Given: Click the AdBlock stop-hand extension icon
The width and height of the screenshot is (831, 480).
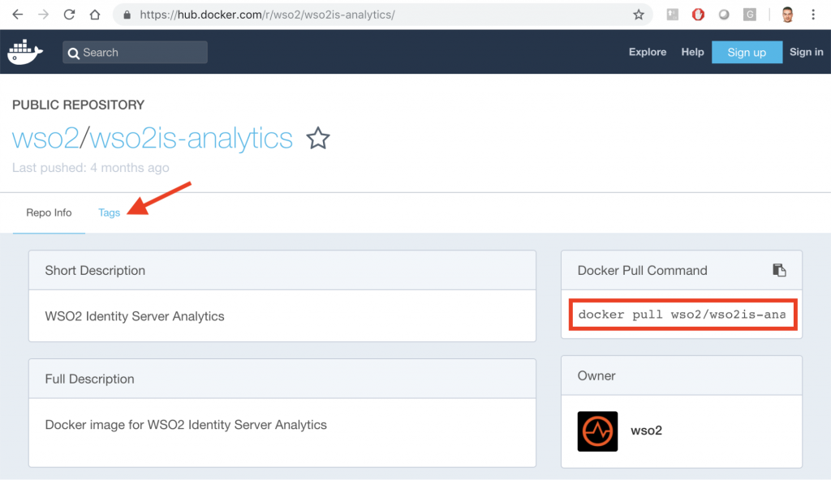Looking at the screenshot, I should click(698, 15).
